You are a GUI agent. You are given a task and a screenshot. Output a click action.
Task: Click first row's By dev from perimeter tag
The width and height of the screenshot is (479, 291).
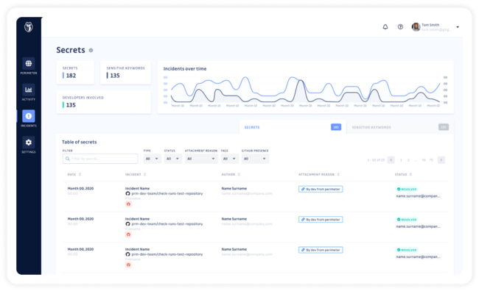pos(321,190)
